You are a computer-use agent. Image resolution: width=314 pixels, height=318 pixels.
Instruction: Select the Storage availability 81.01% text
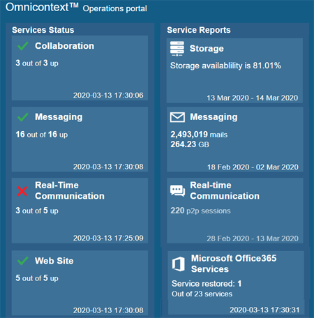(225, 66)
